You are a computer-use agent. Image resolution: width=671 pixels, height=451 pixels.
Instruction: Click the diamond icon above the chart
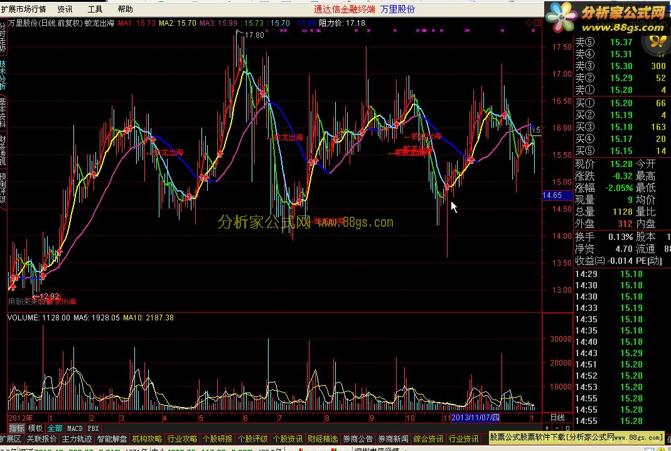tap(529, 23)
